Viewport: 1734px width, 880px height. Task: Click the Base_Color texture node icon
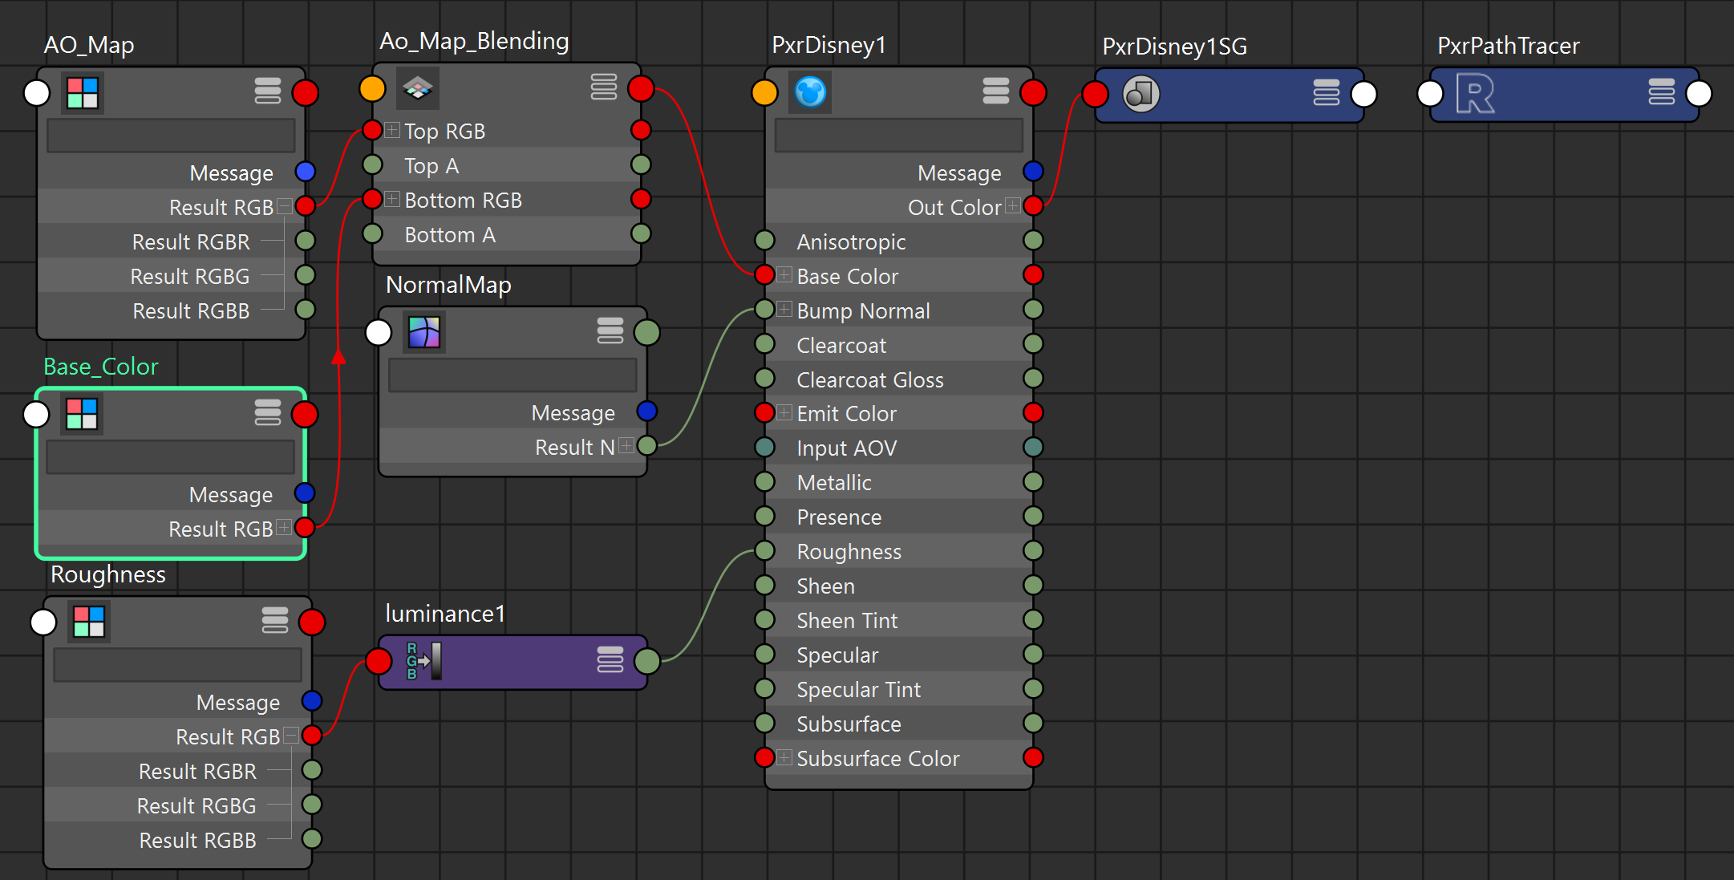point(82,414)
